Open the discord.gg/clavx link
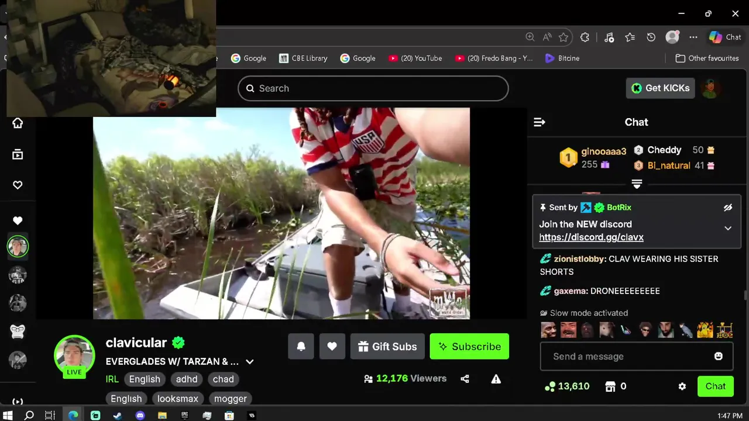749x421 pixels. pyautogui.click(x=591, y=237)
